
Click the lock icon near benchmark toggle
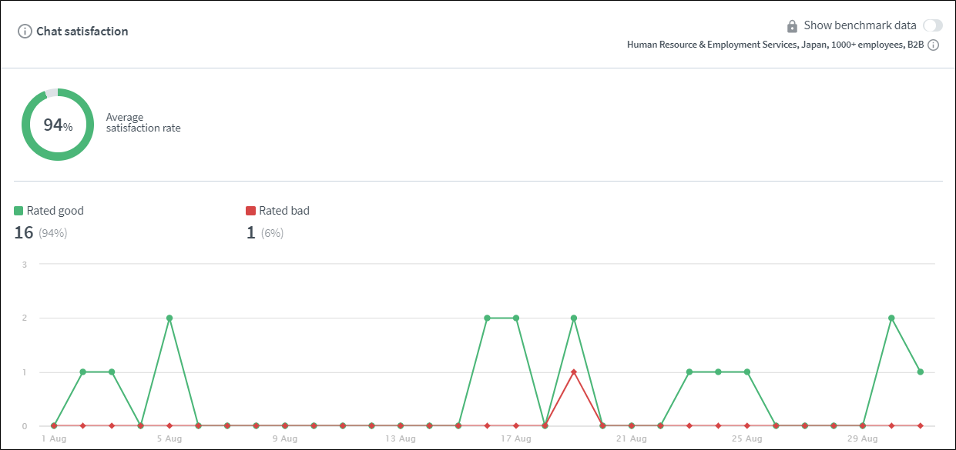(x=792, y=25)
